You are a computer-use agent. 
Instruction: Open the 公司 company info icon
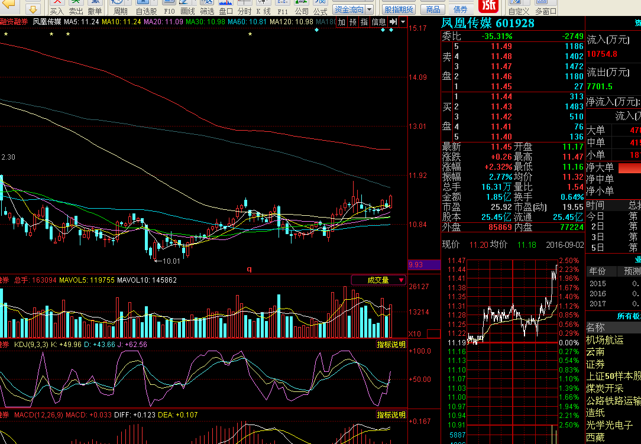[302, 7]
